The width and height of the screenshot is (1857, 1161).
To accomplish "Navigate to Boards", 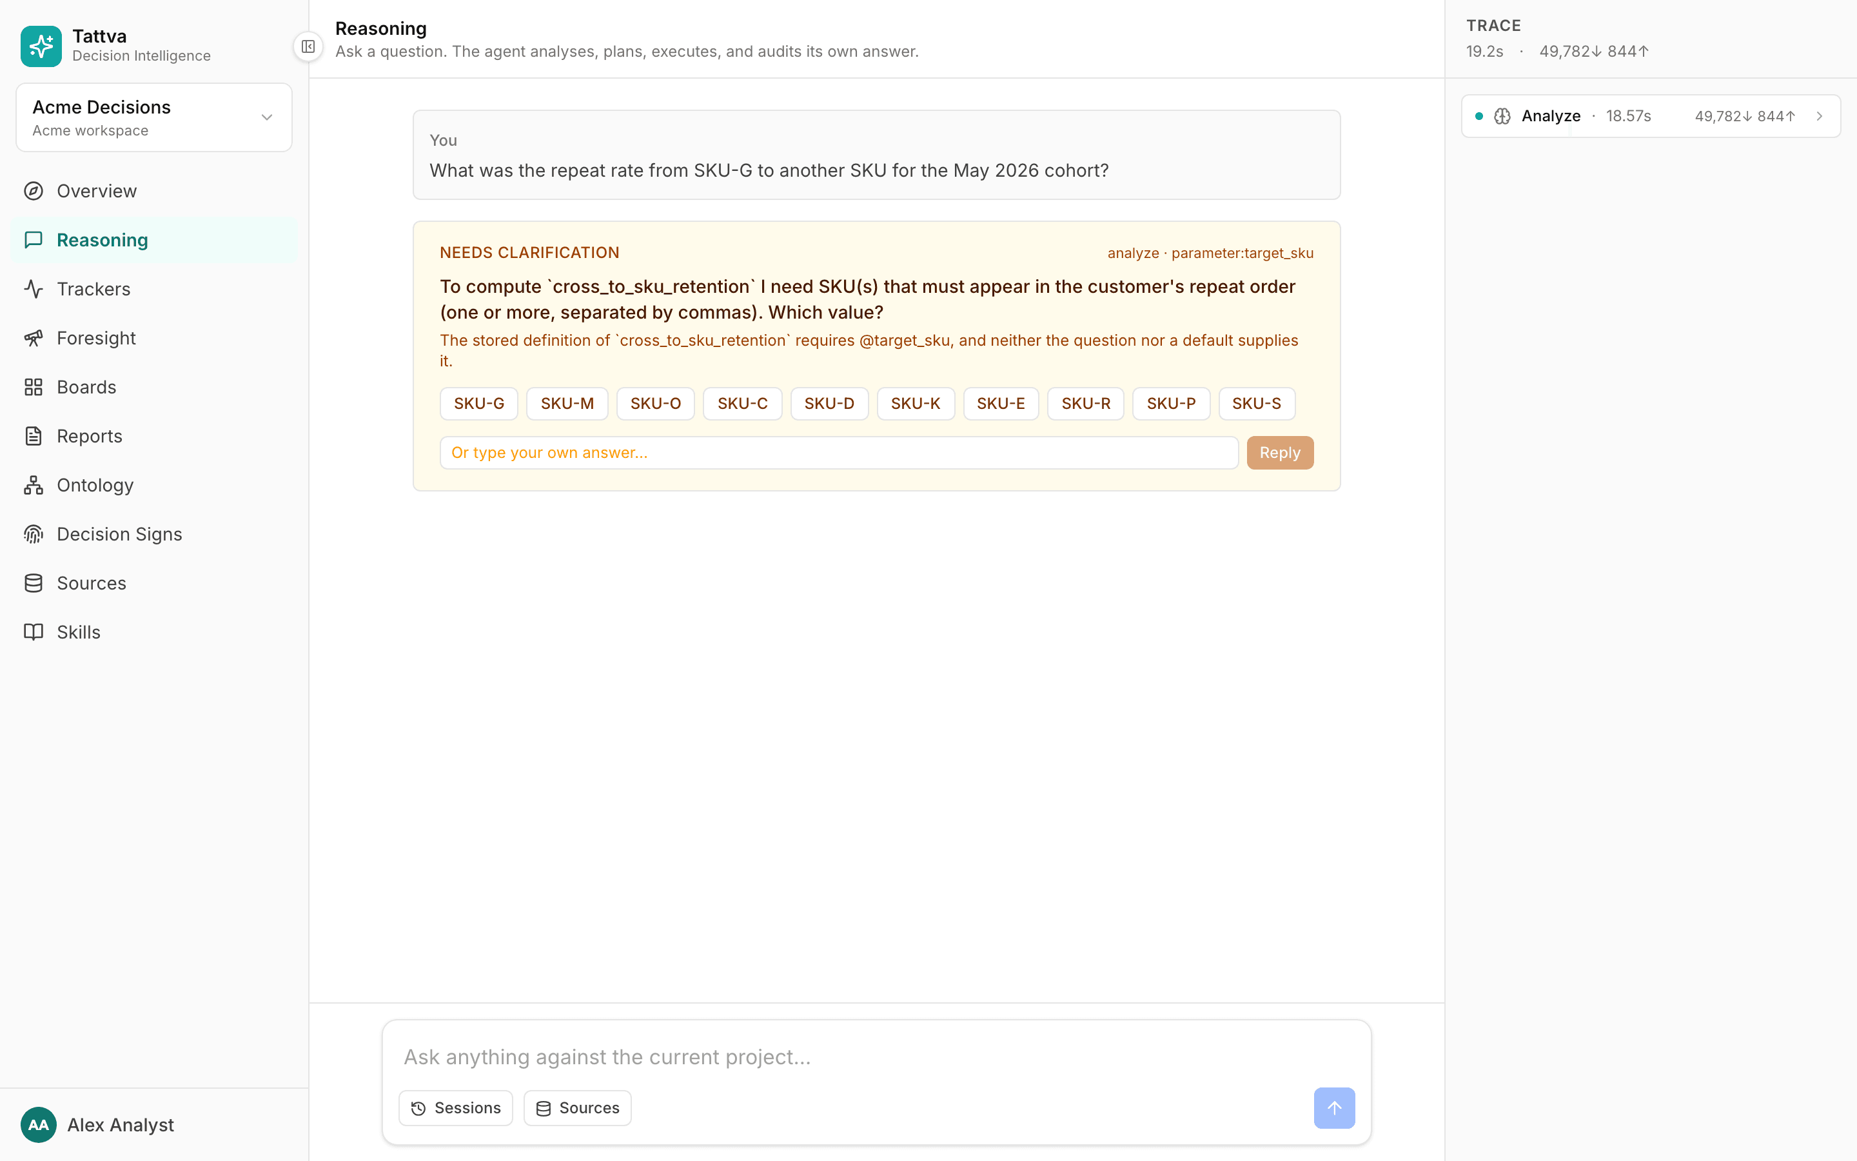I will coord(153,387).
